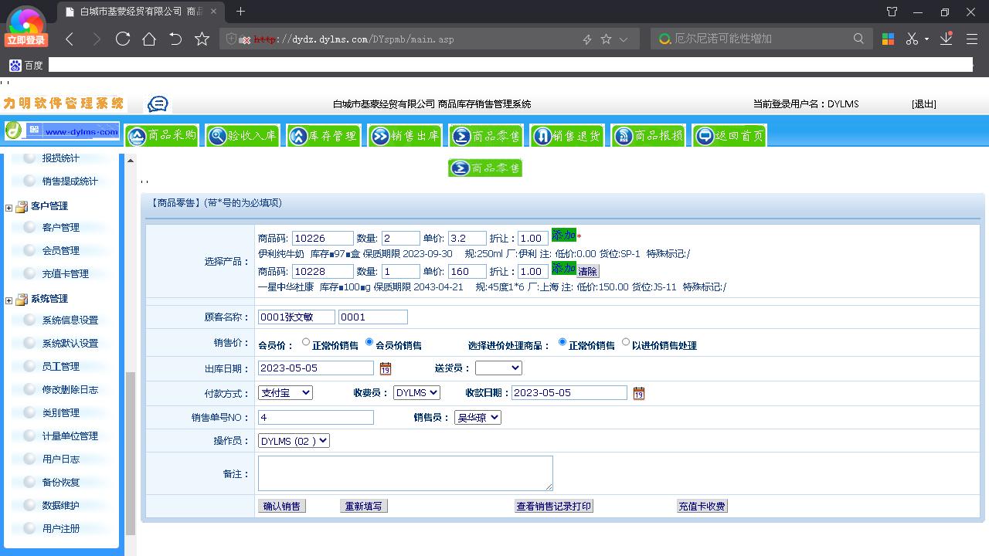989x556 pixels.
Task: Open the browser hamburger menu
Action: click(x=972, y=39)
